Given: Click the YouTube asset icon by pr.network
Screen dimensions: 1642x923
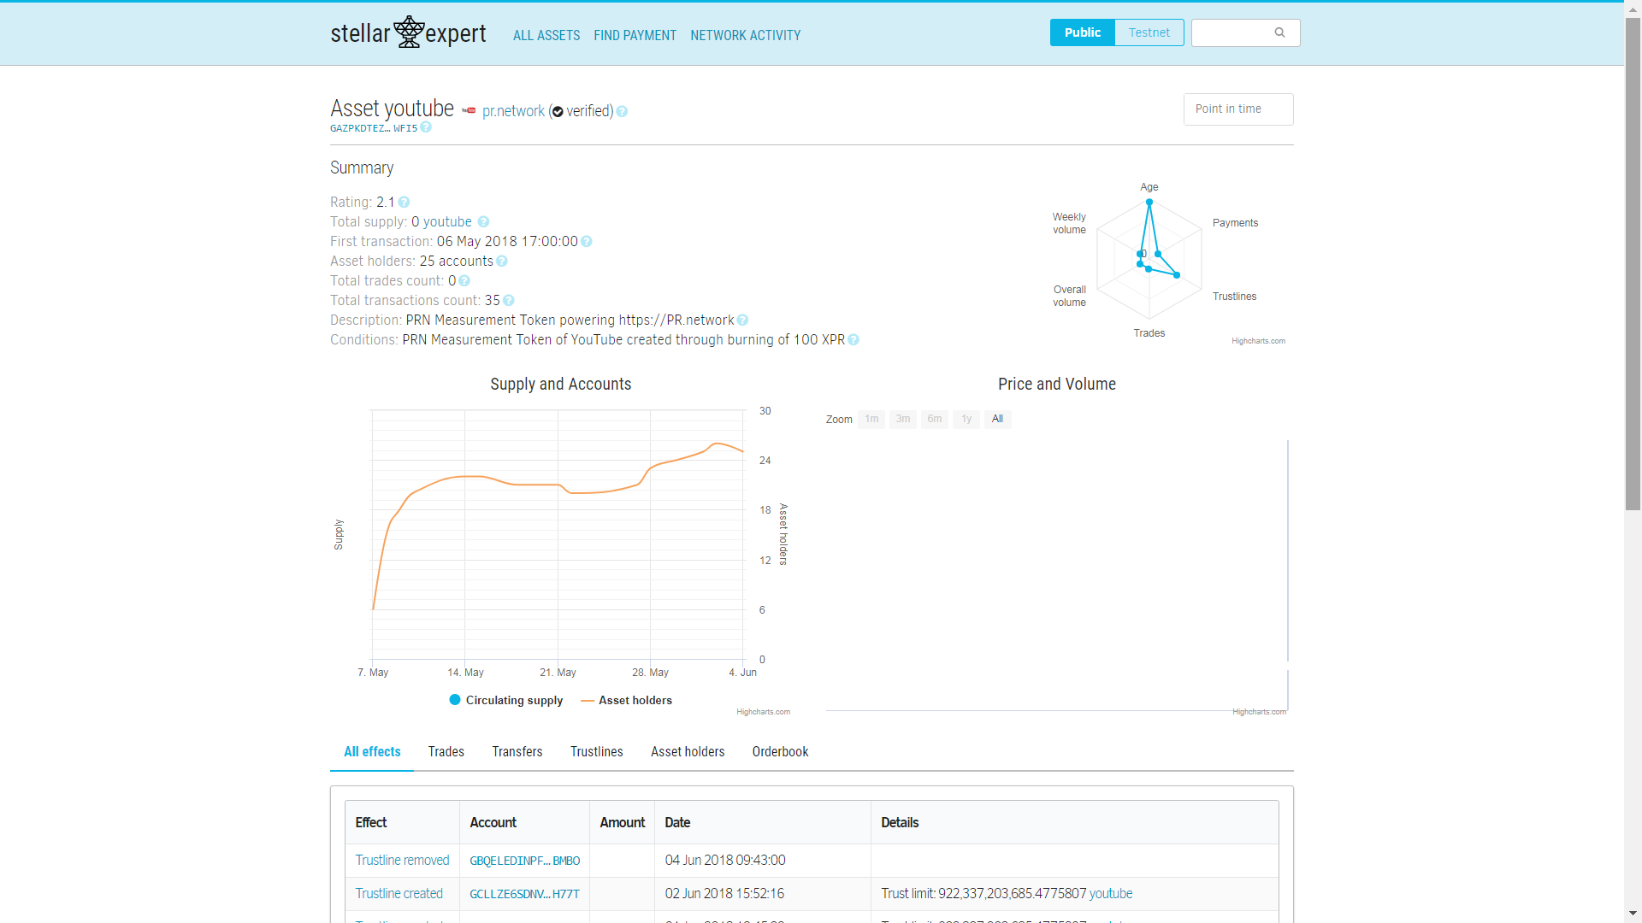Looking at the screenshot, I should [469, 110].
